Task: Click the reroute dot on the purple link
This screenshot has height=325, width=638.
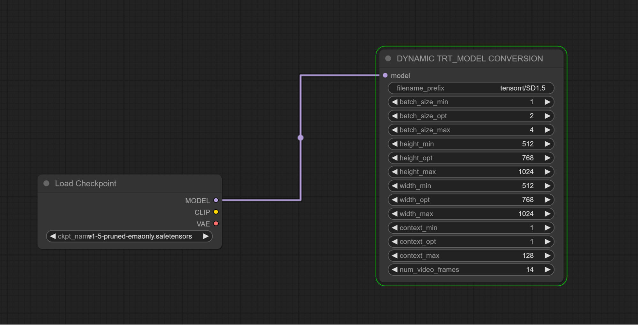Action: (x=300, y=138)
